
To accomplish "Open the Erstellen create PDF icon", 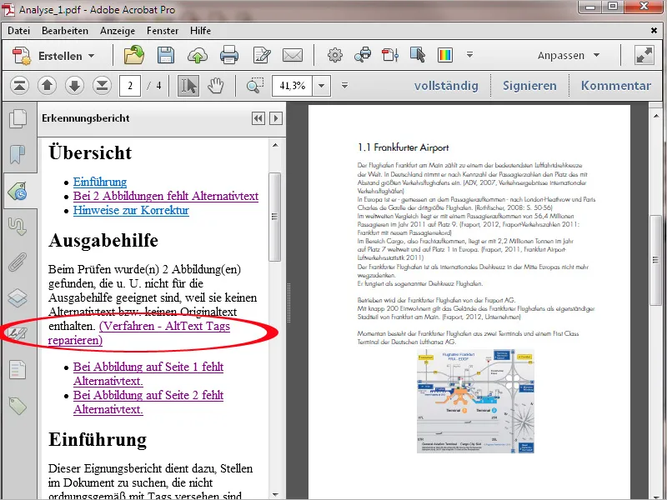I will coord(22,56).
